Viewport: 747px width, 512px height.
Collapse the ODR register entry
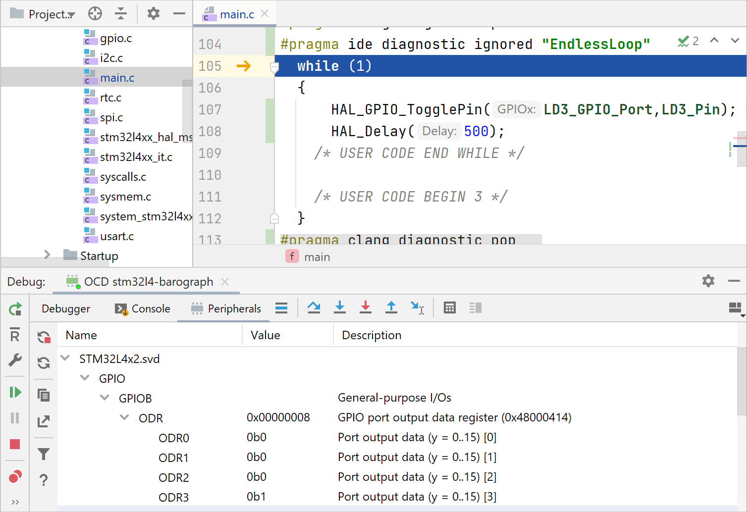point(124,417)
